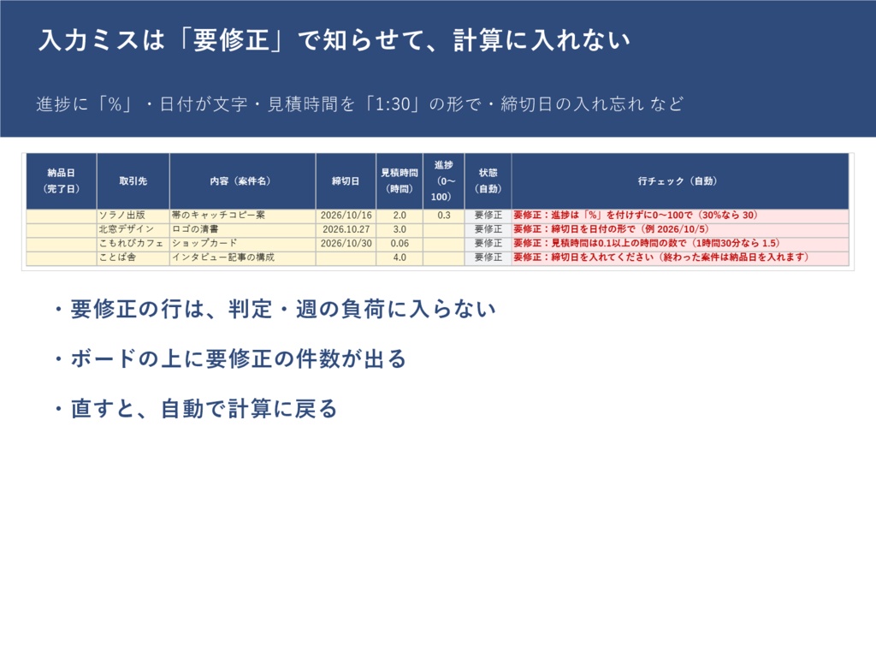
Task: Click the ソラノ出版 cell
Action: click(133, 216)
